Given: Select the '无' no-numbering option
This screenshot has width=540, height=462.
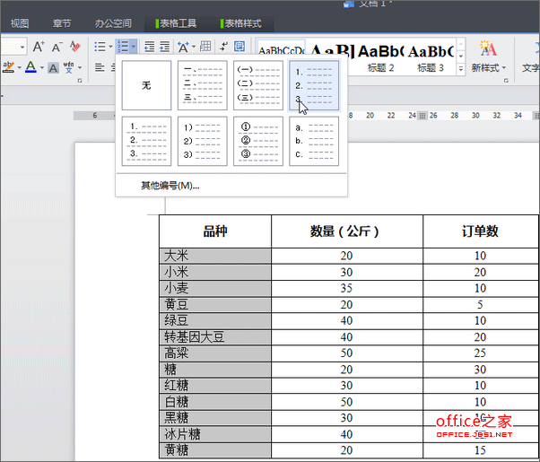Looking at the screenshot, I should coord(146,85).
